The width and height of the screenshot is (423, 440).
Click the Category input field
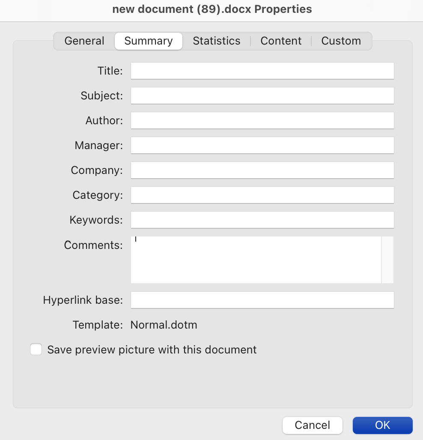262,195
